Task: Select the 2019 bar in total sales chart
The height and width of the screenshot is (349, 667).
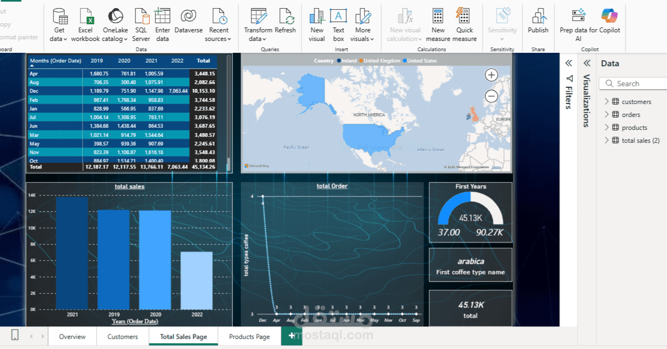Action: pyautogui.click(x=113, y=260)
